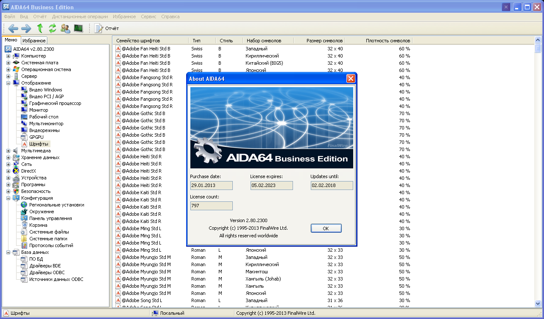
Task: Sort by Семейство шрифтов column header
Action: tap(151, 41)
